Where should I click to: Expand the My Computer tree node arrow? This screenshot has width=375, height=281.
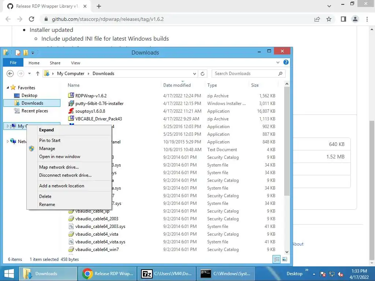click(x=8, y=126)
